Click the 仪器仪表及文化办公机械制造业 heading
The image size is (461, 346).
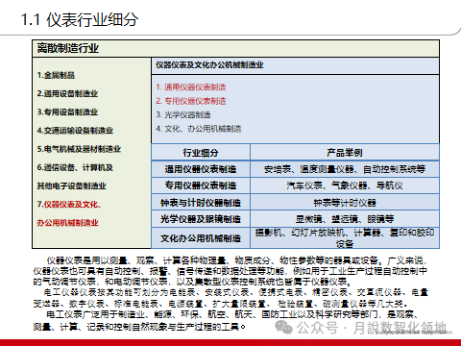[x=209, y=65]
